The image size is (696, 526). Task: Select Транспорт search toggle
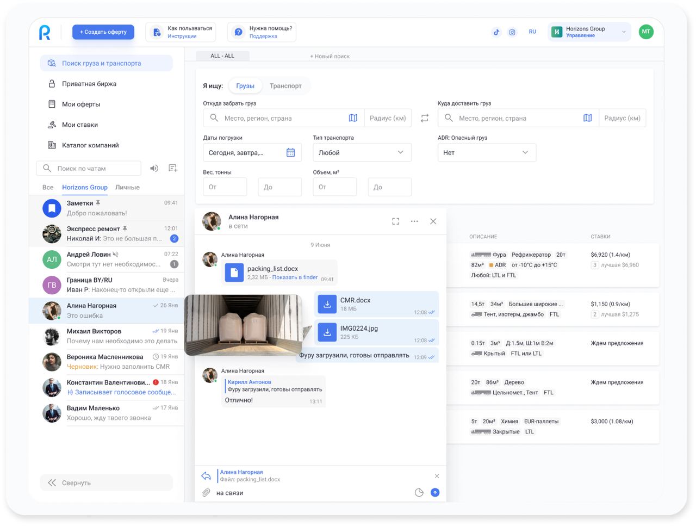tap(285, 86)
